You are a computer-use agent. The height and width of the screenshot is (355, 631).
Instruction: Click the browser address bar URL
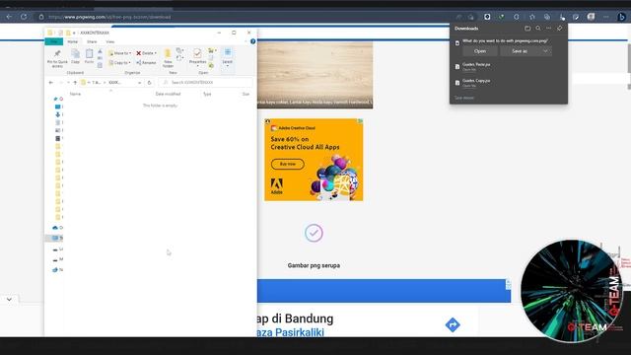coord(109,17)
